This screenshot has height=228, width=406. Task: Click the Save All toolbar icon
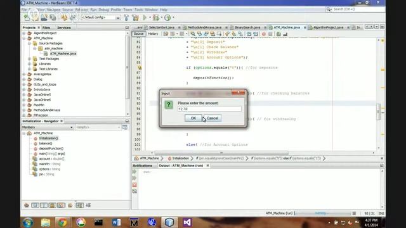pos(53,18)
